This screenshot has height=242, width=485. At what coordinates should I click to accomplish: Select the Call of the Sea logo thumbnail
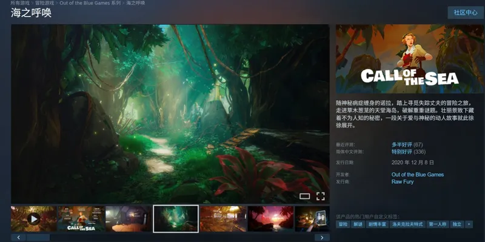pyautogui.click(x=81, y=219)
